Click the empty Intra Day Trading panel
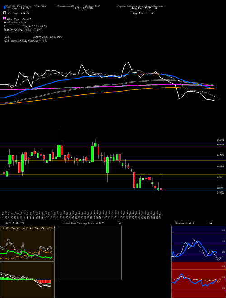 (90, 253)
